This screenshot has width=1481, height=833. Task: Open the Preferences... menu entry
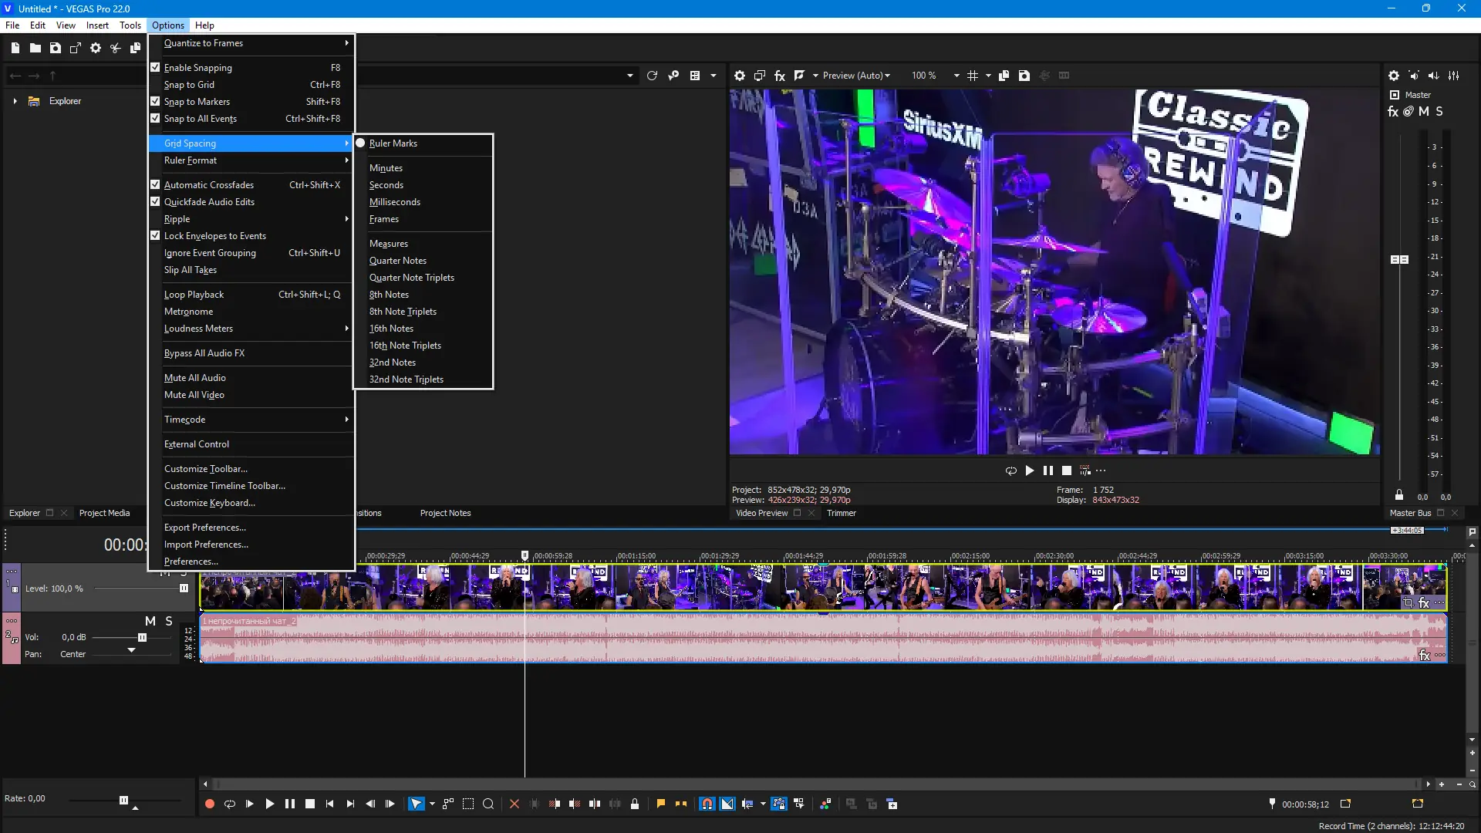click(191, 562)
